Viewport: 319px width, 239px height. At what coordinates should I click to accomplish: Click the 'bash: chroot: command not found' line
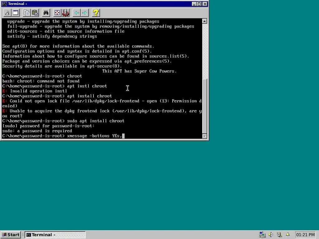41,81
